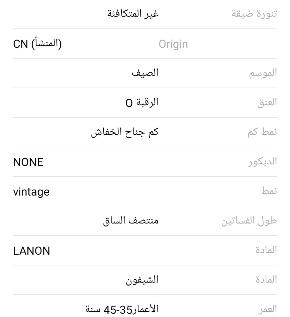Select the 'كم جناح الخفاش' sleeve value

(x=125, y=132)
